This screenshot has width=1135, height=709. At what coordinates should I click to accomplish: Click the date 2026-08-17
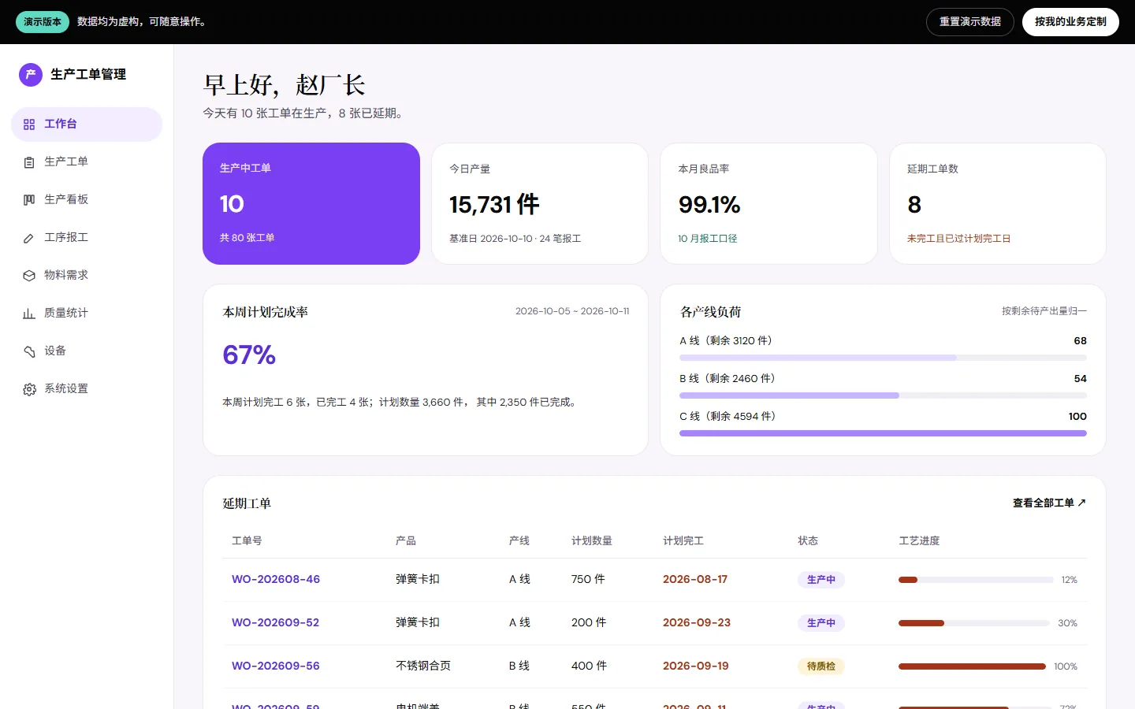tap(695, 579)
